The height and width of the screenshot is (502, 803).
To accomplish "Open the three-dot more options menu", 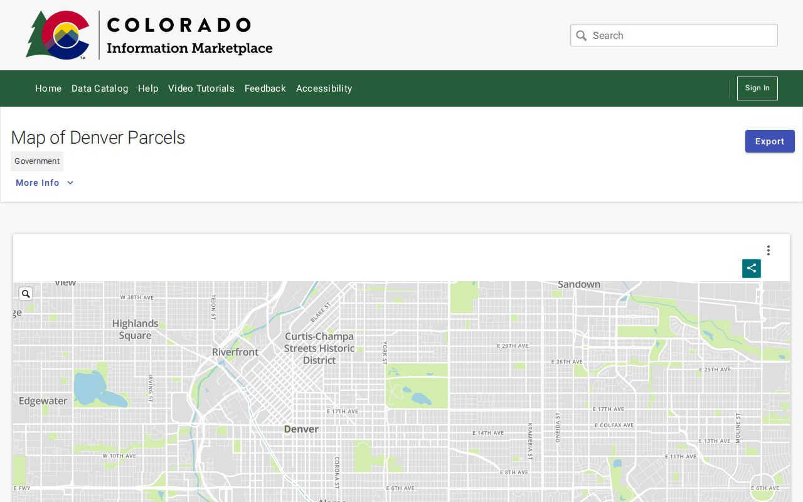I will click(x=768, y=250).
